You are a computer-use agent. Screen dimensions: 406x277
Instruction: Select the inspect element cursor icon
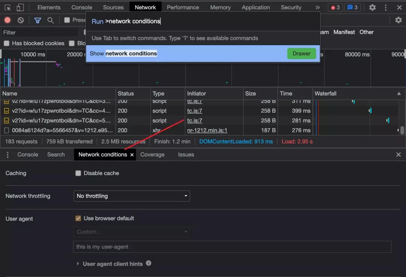coord(7,7)
